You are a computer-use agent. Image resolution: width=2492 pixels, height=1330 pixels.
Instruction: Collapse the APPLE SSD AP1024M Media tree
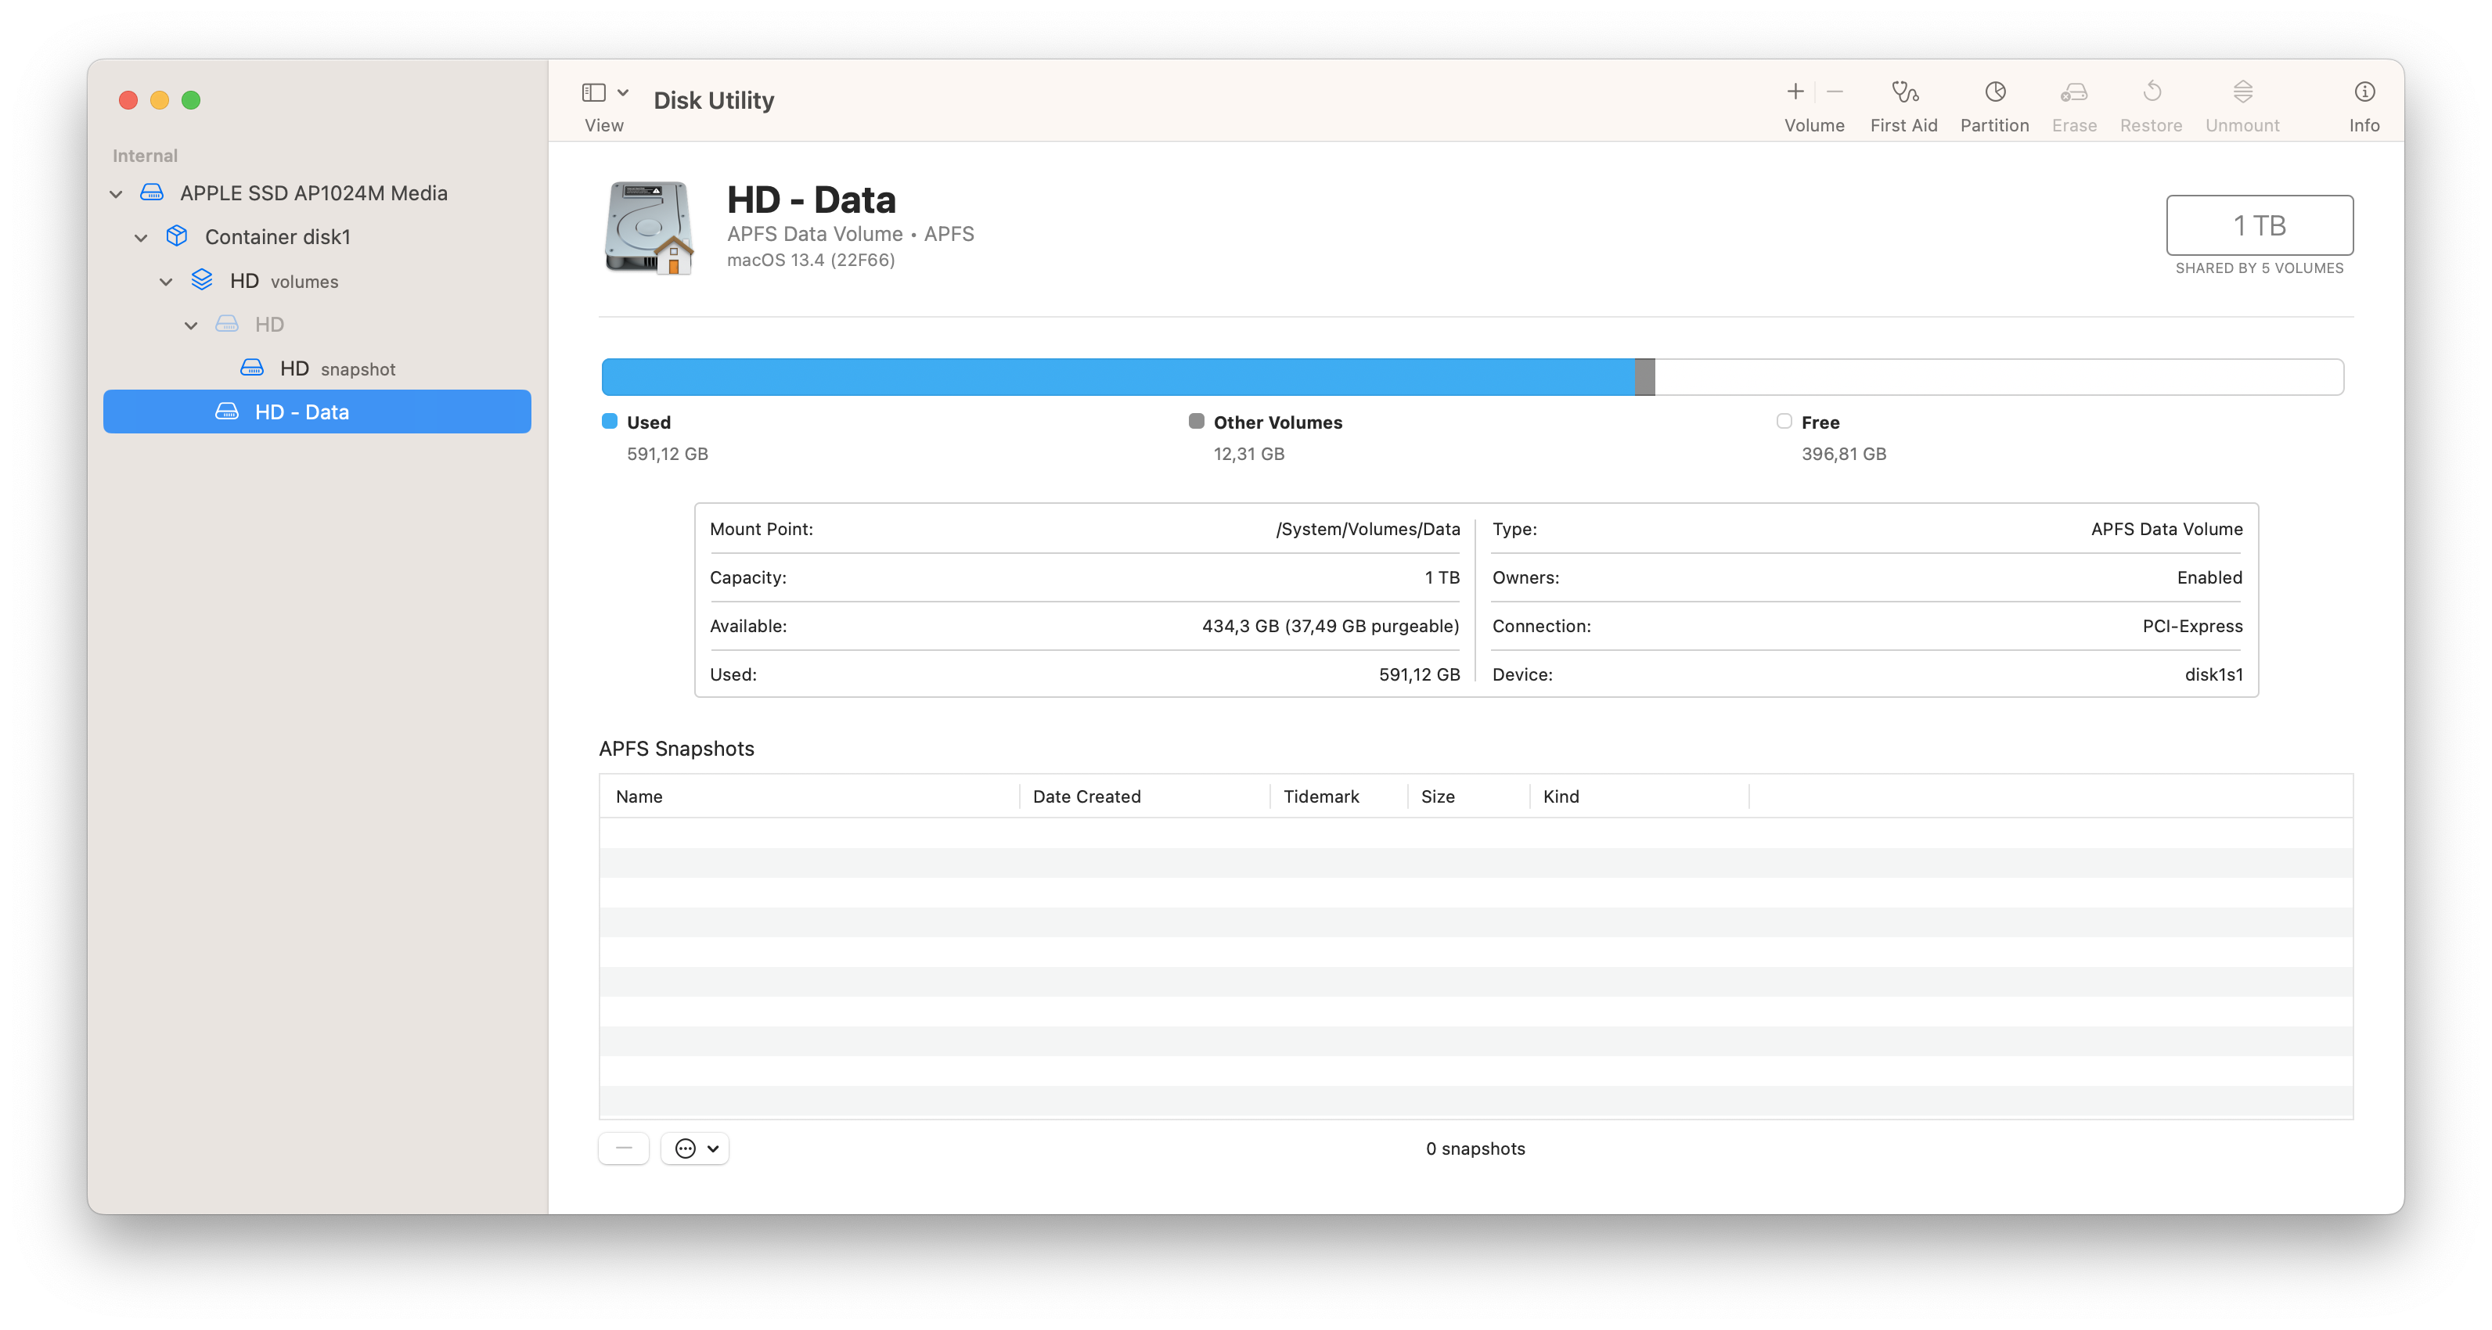click(x=116, y=195)
